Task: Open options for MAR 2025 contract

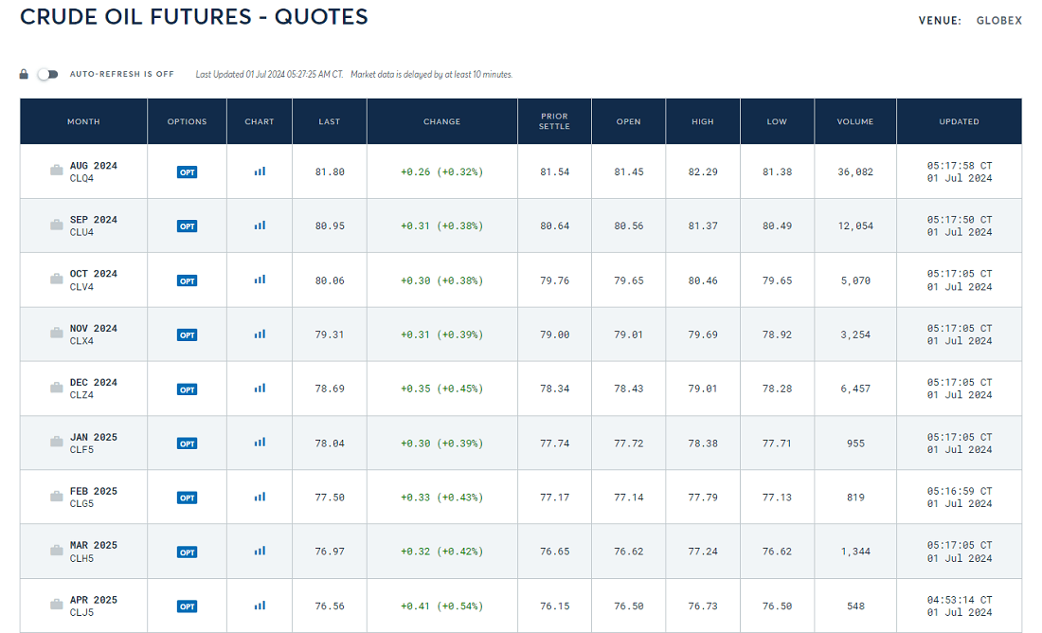Action: pyautogui.click(x=188, y=552)
